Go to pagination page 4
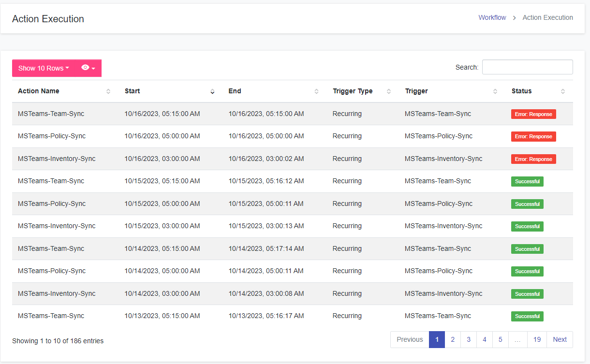The width and height of the screenshot is (590, 364). pyautogui.click(x=485, y=339)
